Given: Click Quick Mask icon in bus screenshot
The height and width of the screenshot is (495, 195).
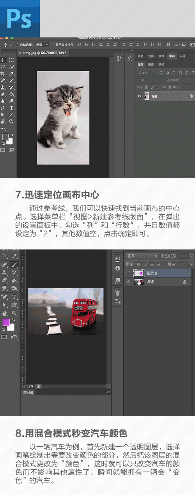Looking at the screenshot, I should tap(4, 337).
